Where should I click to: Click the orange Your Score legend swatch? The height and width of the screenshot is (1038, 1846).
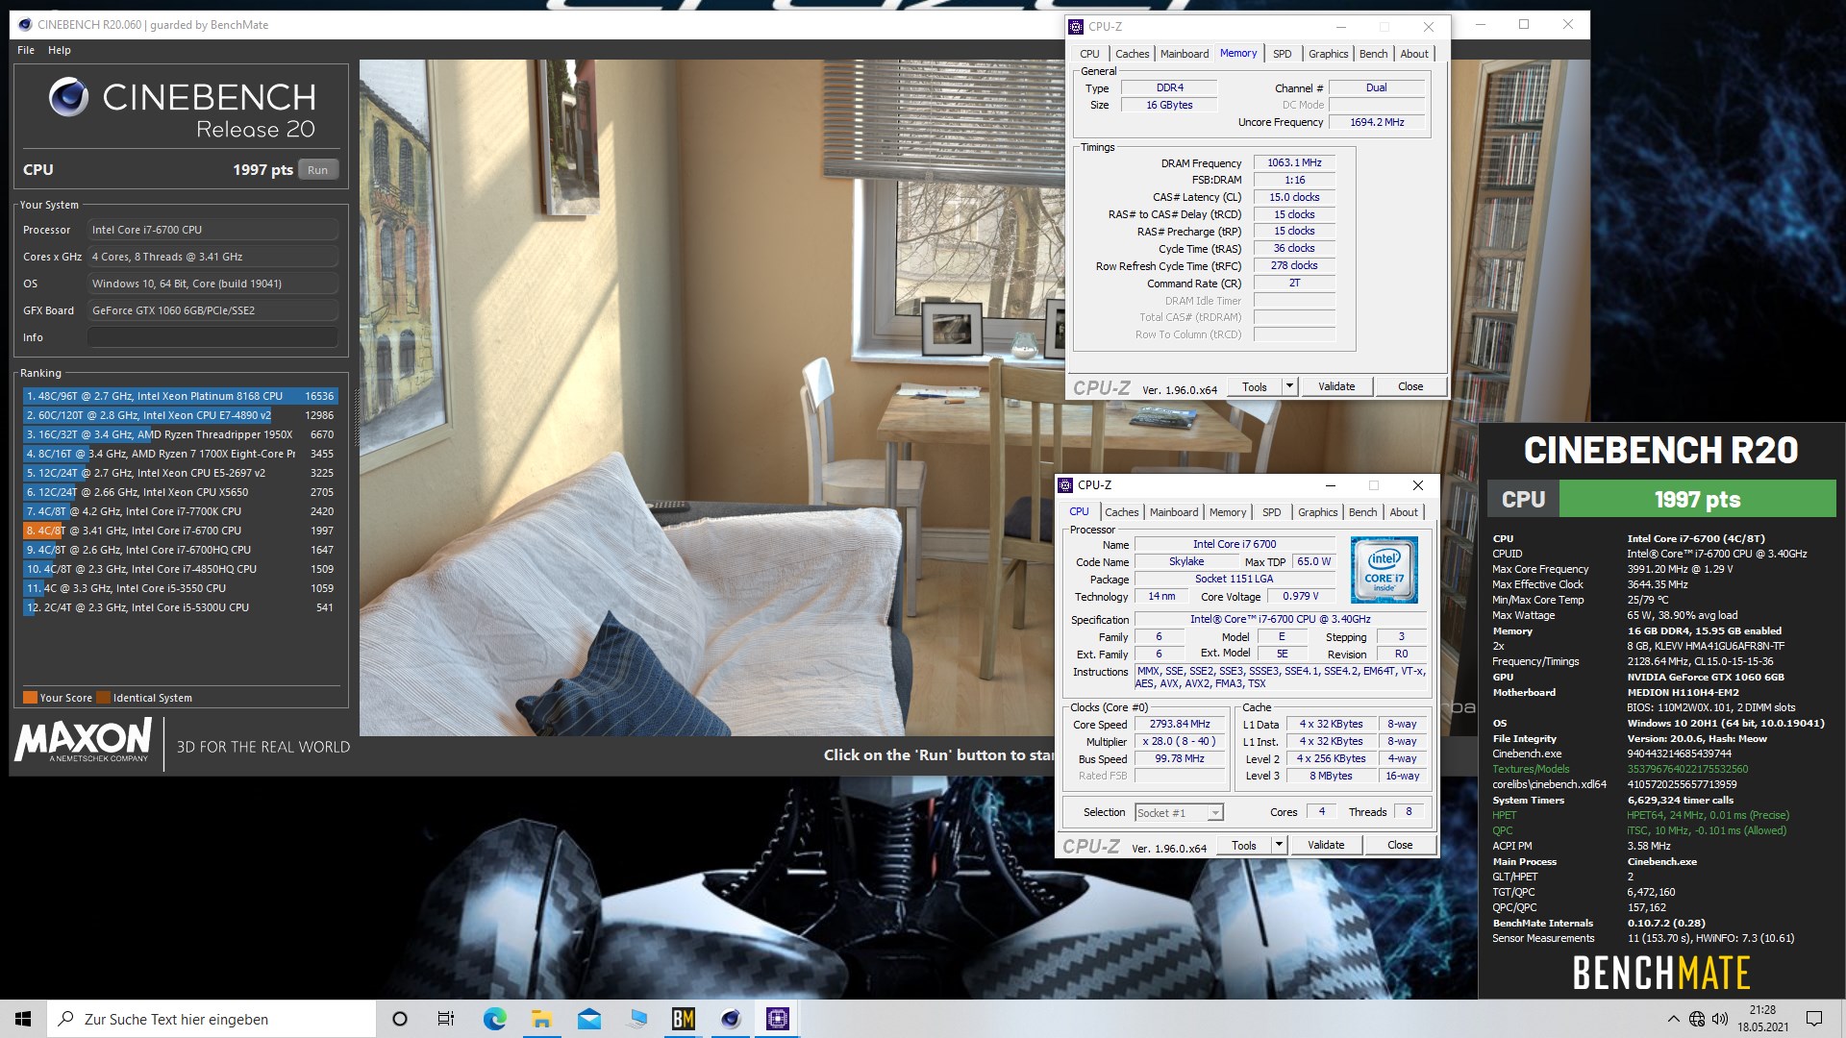point(30,698)
